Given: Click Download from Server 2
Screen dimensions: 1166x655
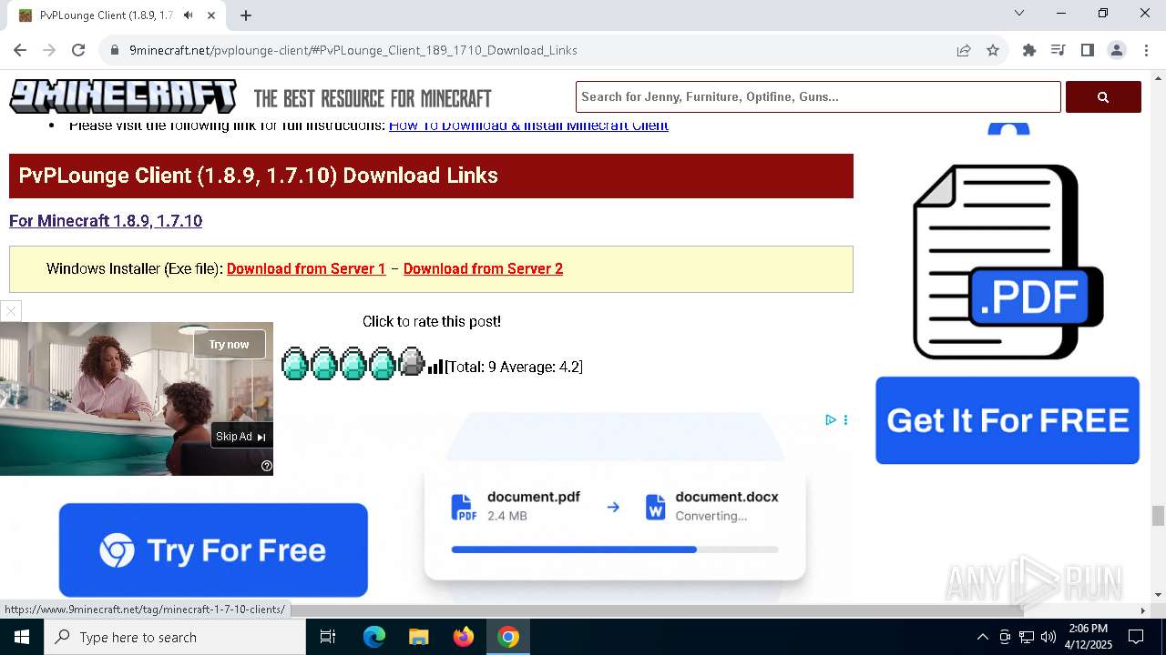Looking at the screenshot, I should [x=483, y=268].
